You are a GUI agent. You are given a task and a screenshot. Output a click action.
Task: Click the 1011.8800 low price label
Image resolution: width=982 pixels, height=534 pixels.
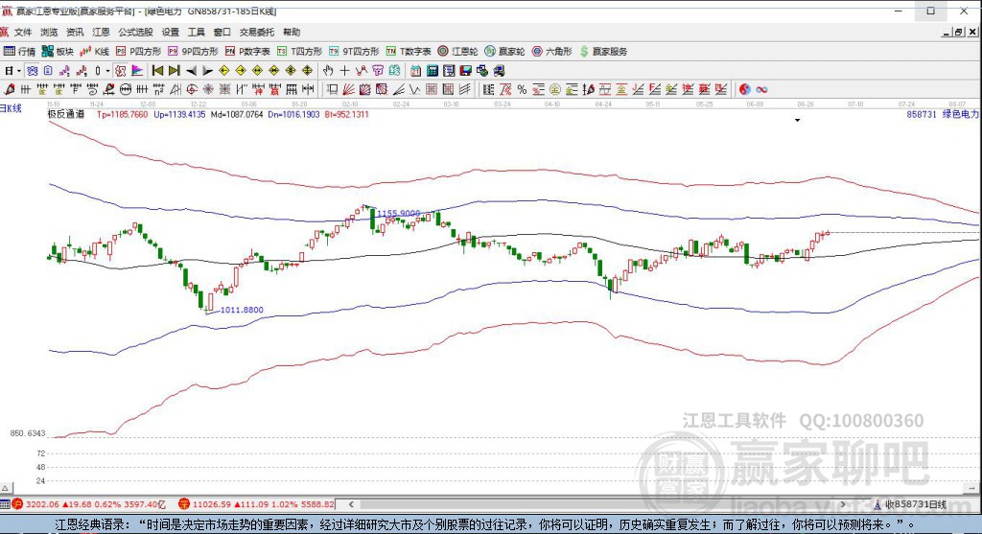pos(242,310)
